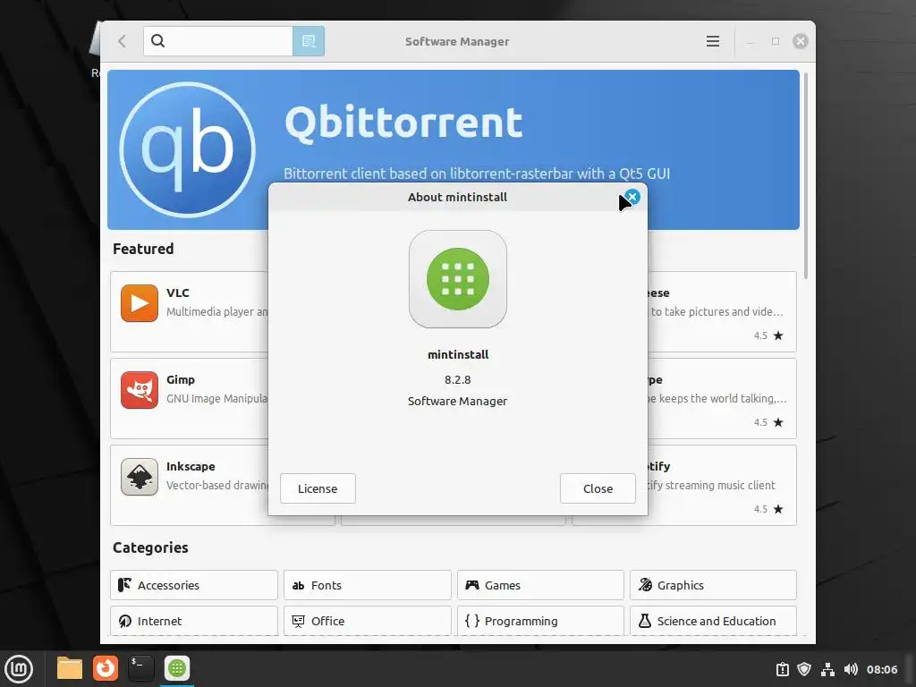The image size is (916, 687).
Task: Focus the search text field
Action: pos(218,41)
